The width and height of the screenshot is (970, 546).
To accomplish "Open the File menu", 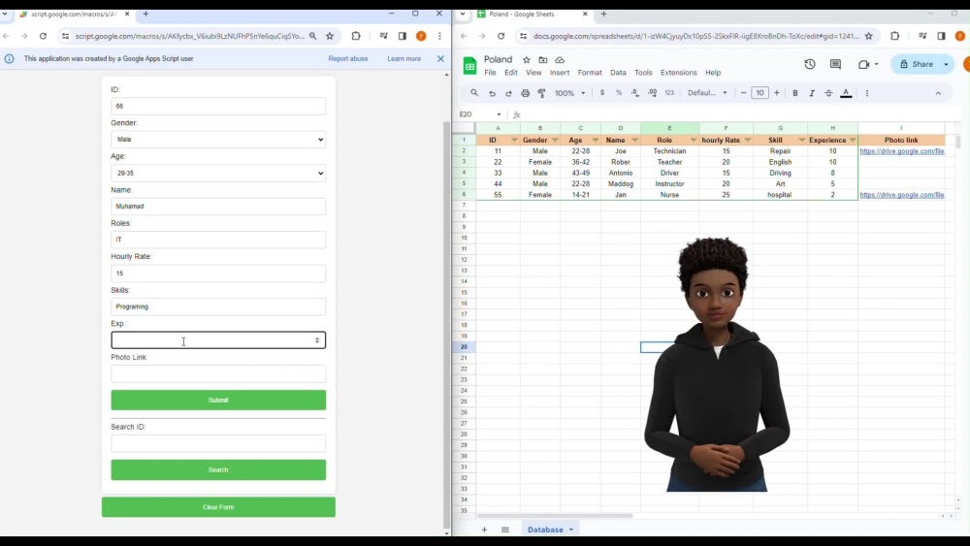I will 490,73.
